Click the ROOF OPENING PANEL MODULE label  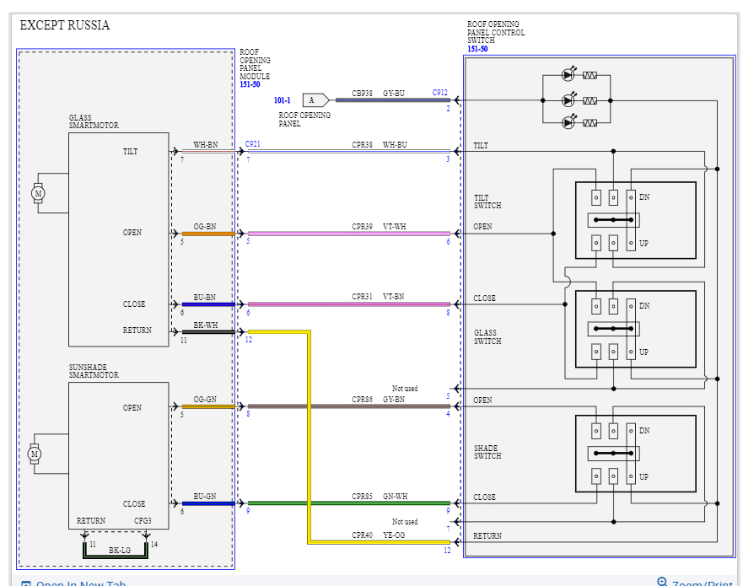click(255, 64)
